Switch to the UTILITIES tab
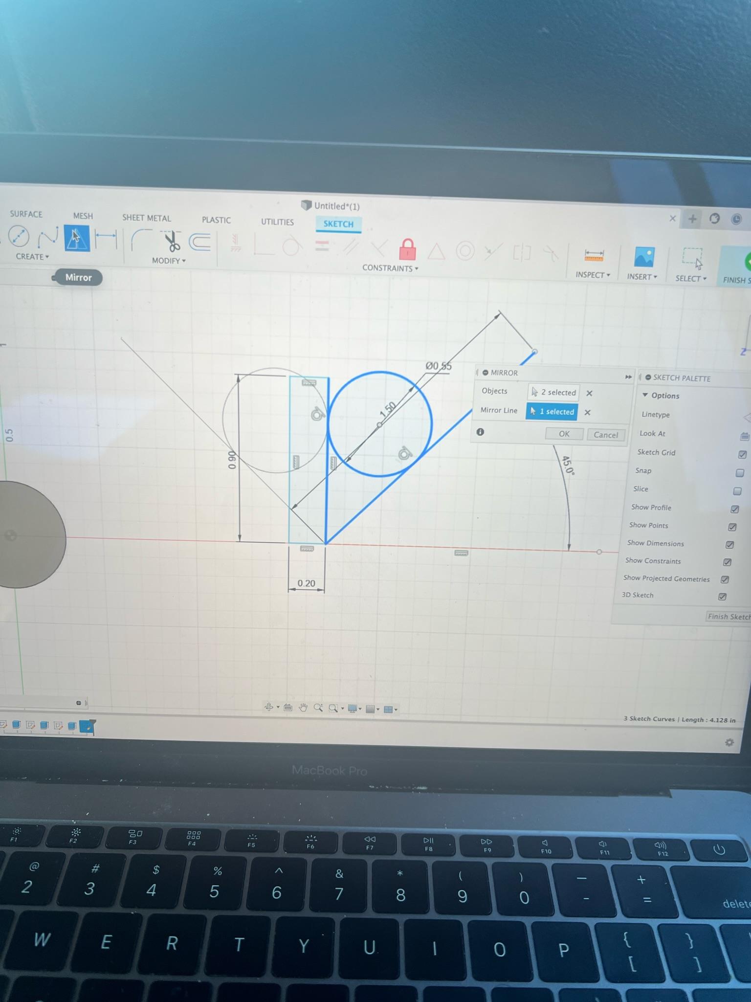 [277, 222]
